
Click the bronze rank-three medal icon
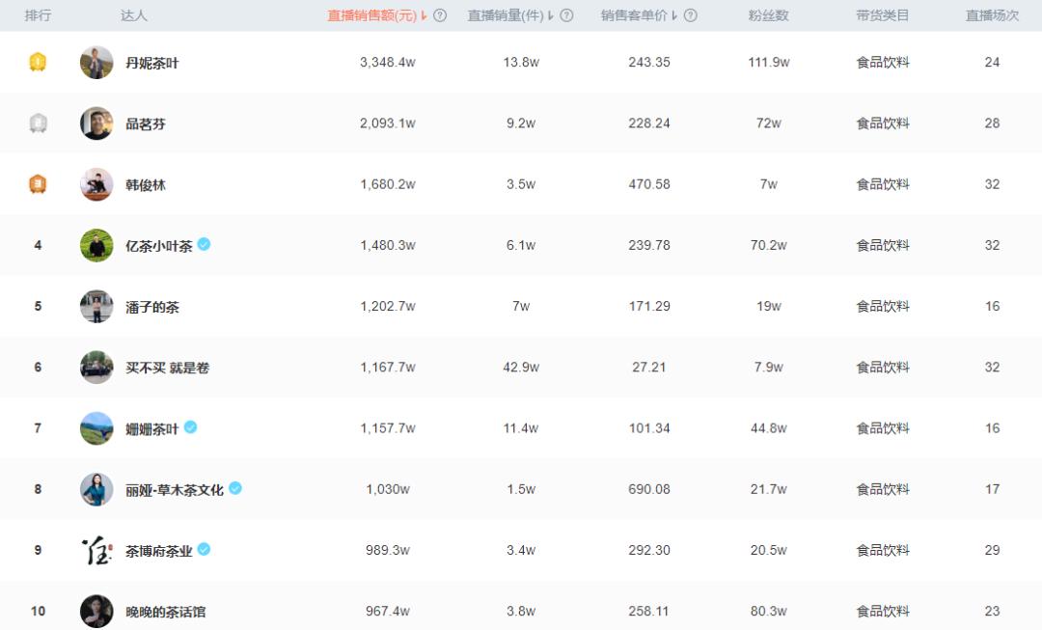38,184
